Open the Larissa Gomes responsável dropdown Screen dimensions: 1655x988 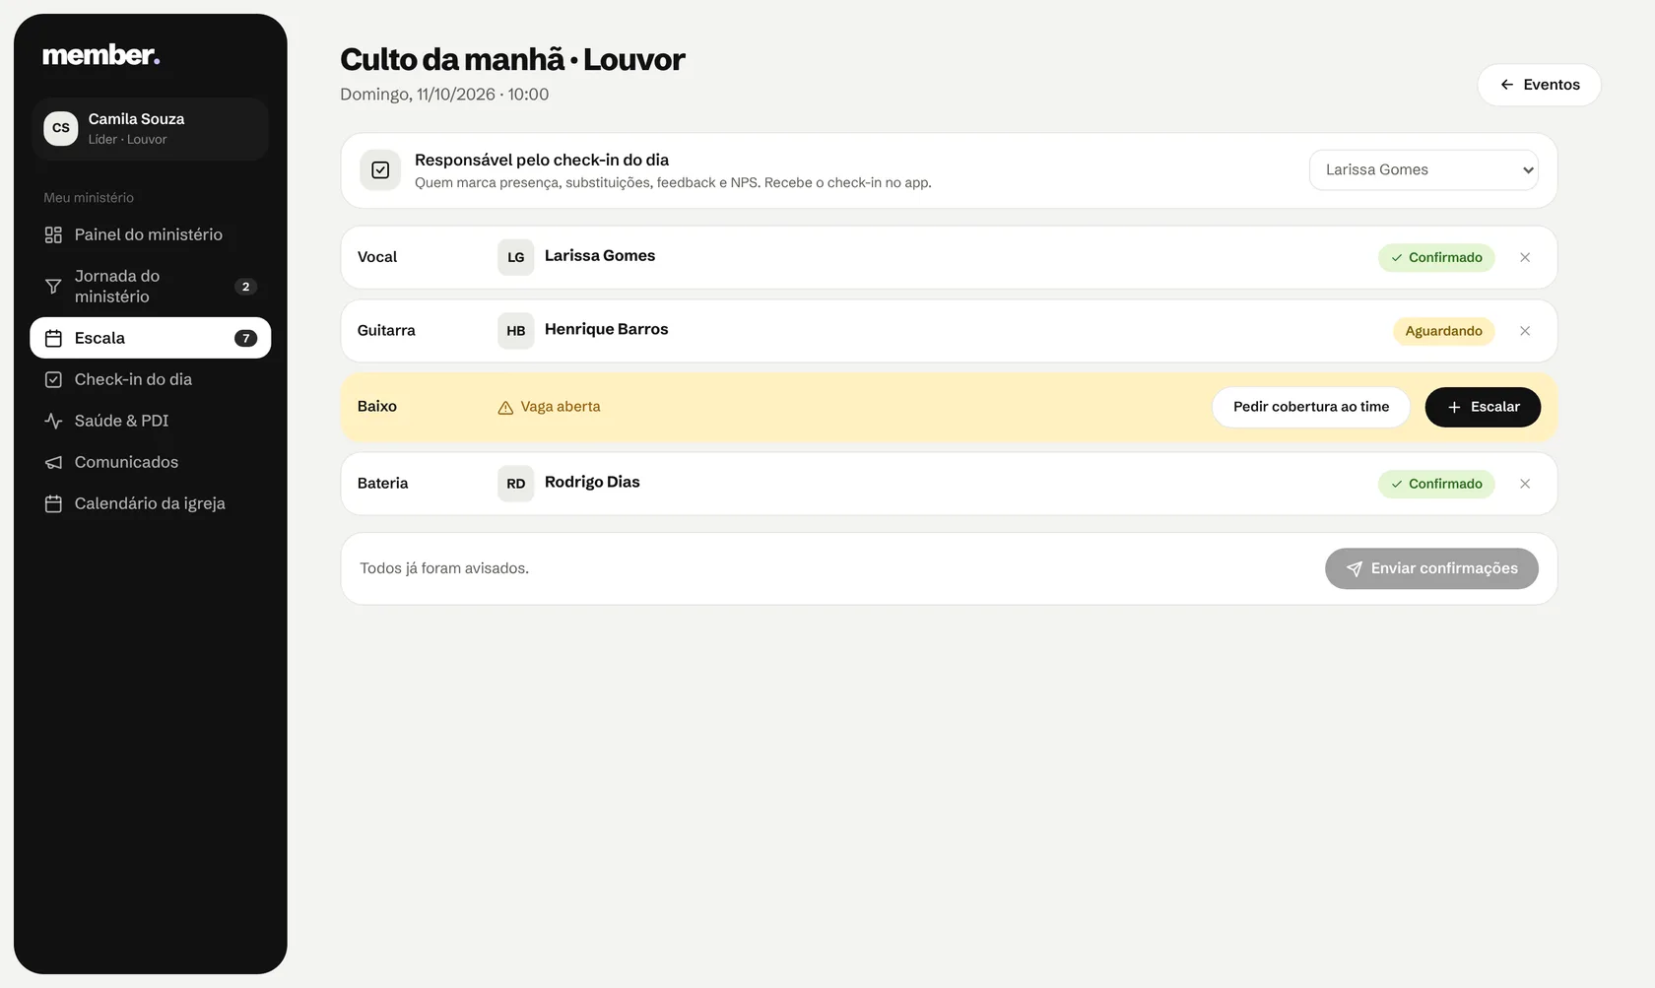coord(1423,169)
